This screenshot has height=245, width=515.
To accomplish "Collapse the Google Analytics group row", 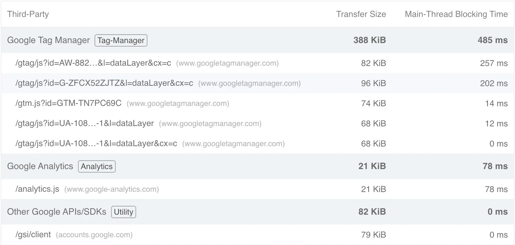I will click(x=40, y=166).
